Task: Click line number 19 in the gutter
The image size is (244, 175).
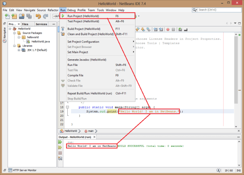Action: tap(62, 111)
